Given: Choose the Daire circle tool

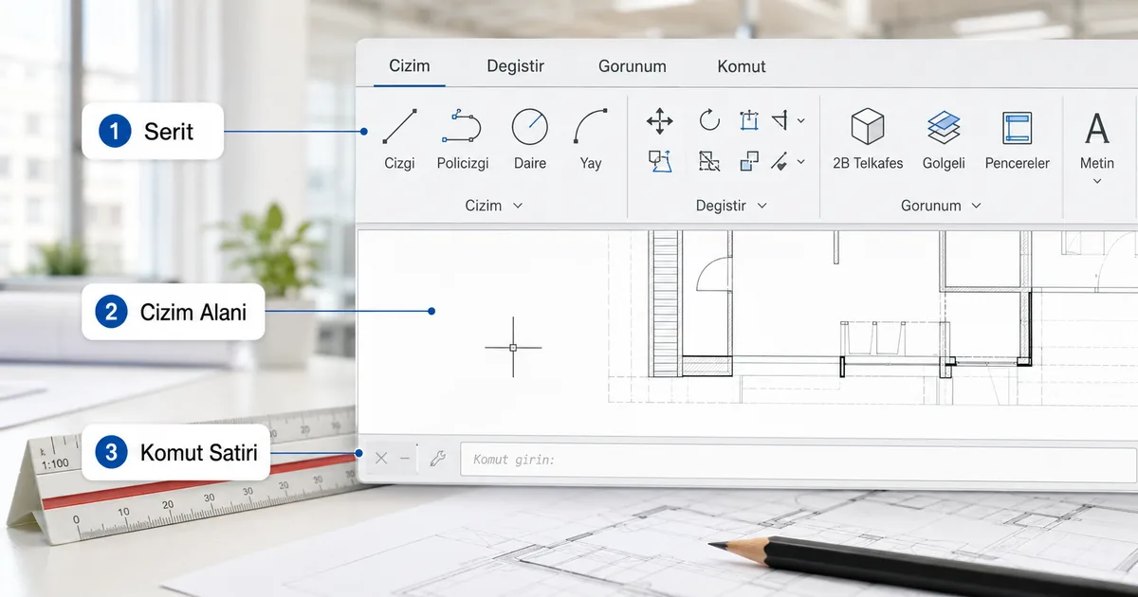Looking at the screenshot, I should (x=530, y=138).
